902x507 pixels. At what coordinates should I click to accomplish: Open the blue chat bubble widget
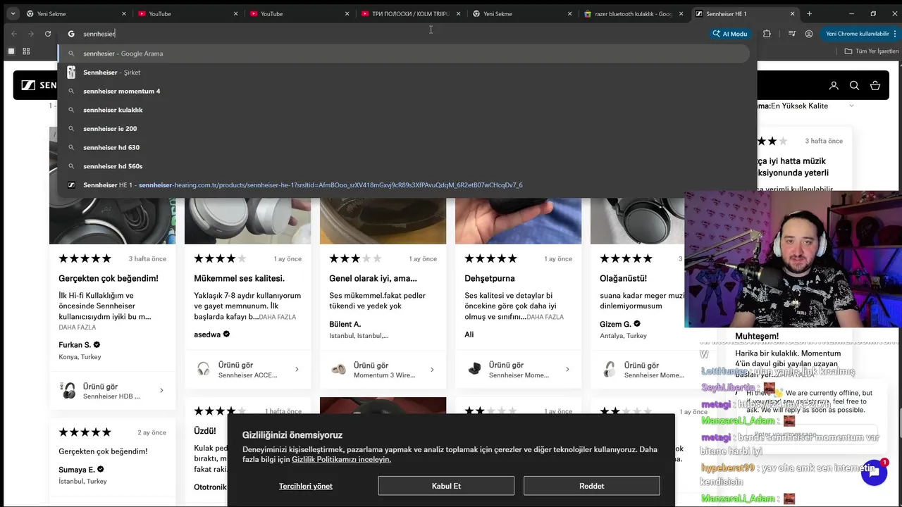pos(874,472)
